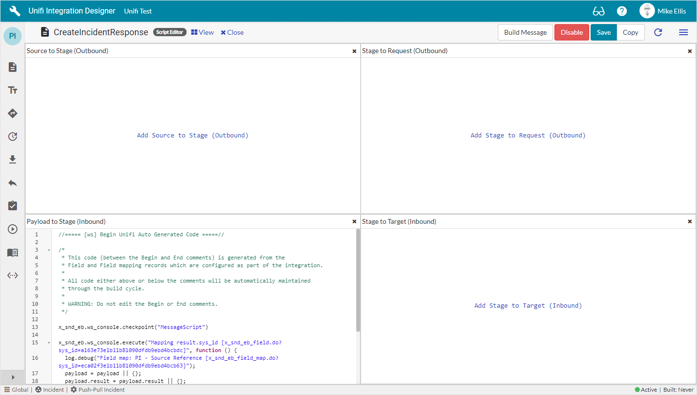Expand the collapsed comment block at line 3
Screen dimensions: 697x395
[x=48, y=250]
